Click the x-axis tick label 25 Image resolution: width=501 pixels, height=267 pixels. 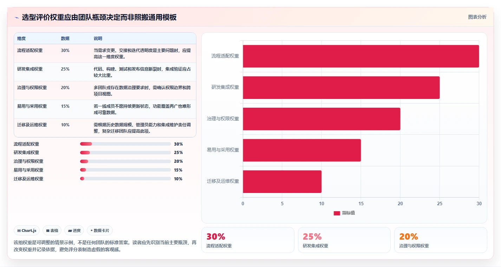[440, 203]
